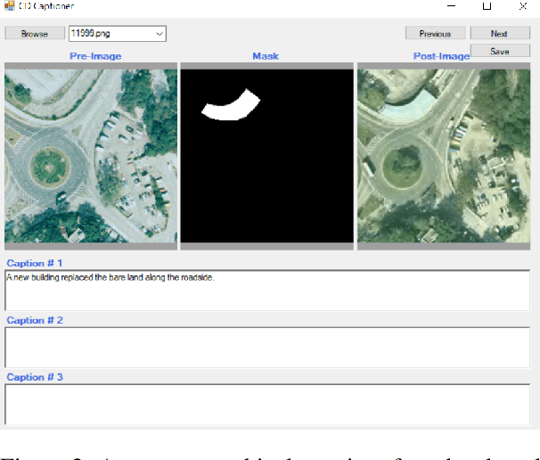
Task: Maximize the CD Captioner window
Action: coord(487,6)
